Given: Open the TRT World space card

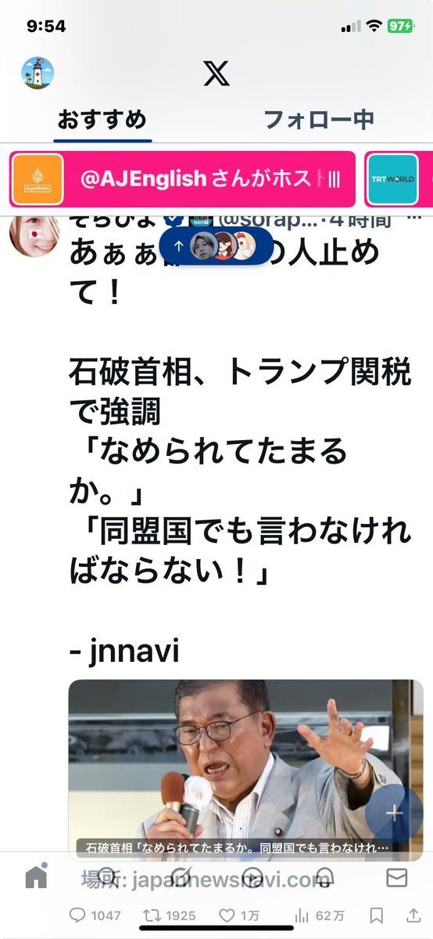Looking at the screenshot, I should tap(399, 179).
